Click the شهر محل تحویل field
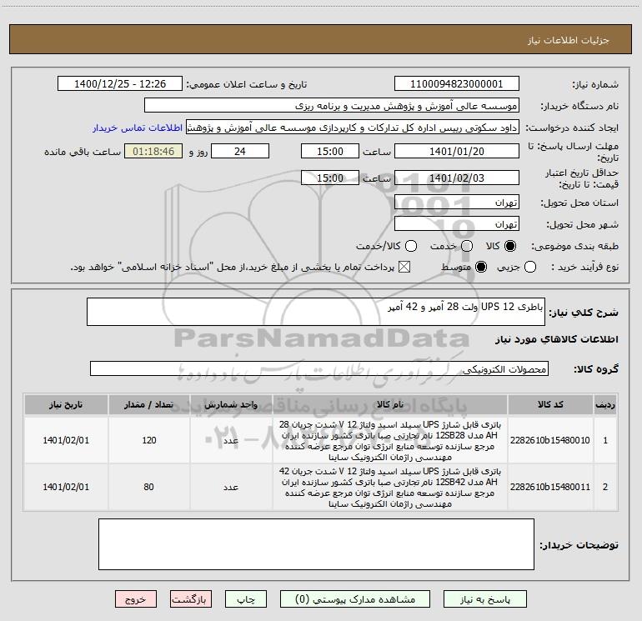This screenshot has width=642, height=621. [457, 224]
